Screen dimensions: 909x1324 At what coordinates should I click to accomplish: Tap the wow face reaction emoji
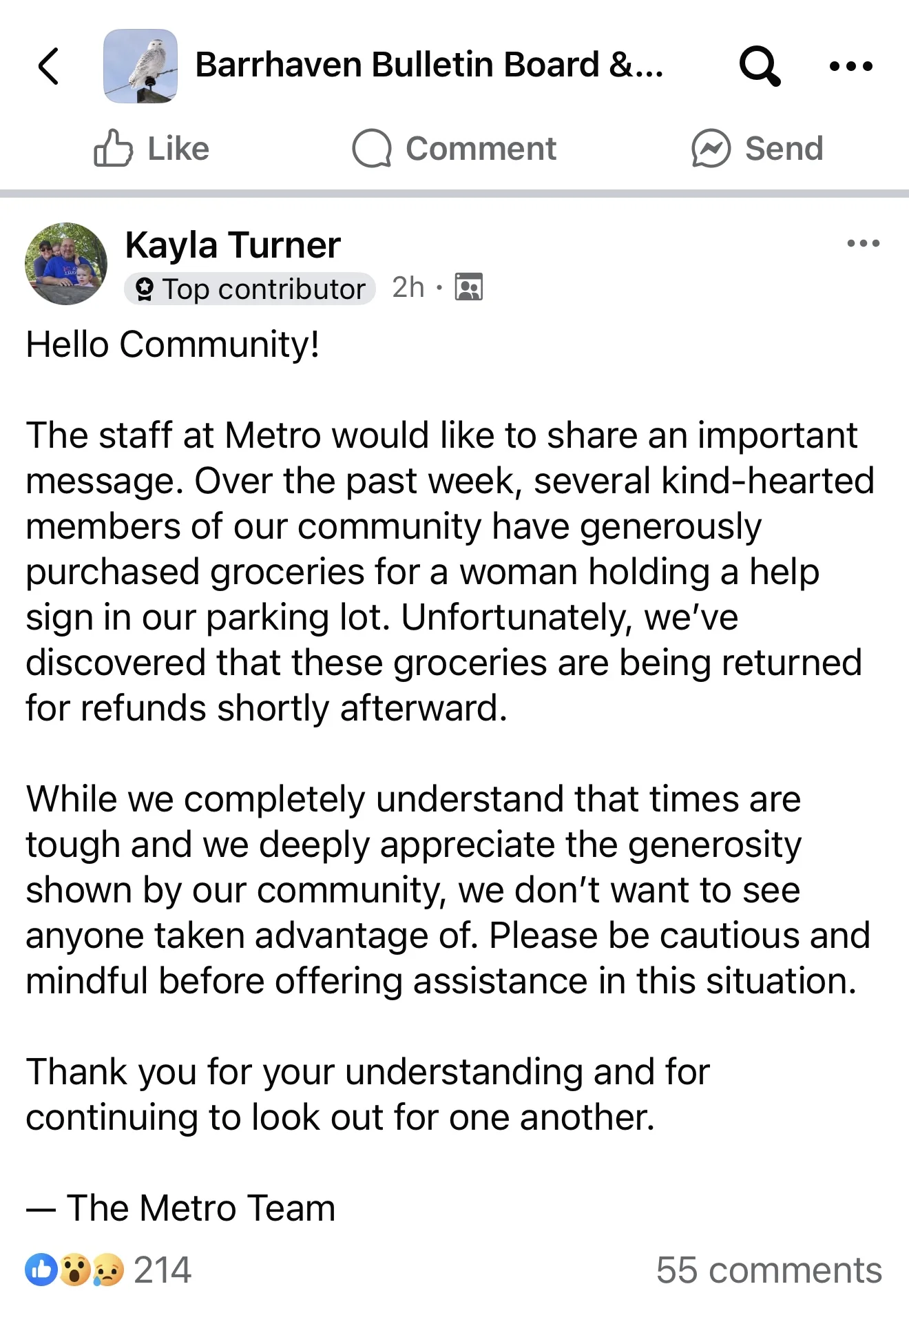[74, 1270]
